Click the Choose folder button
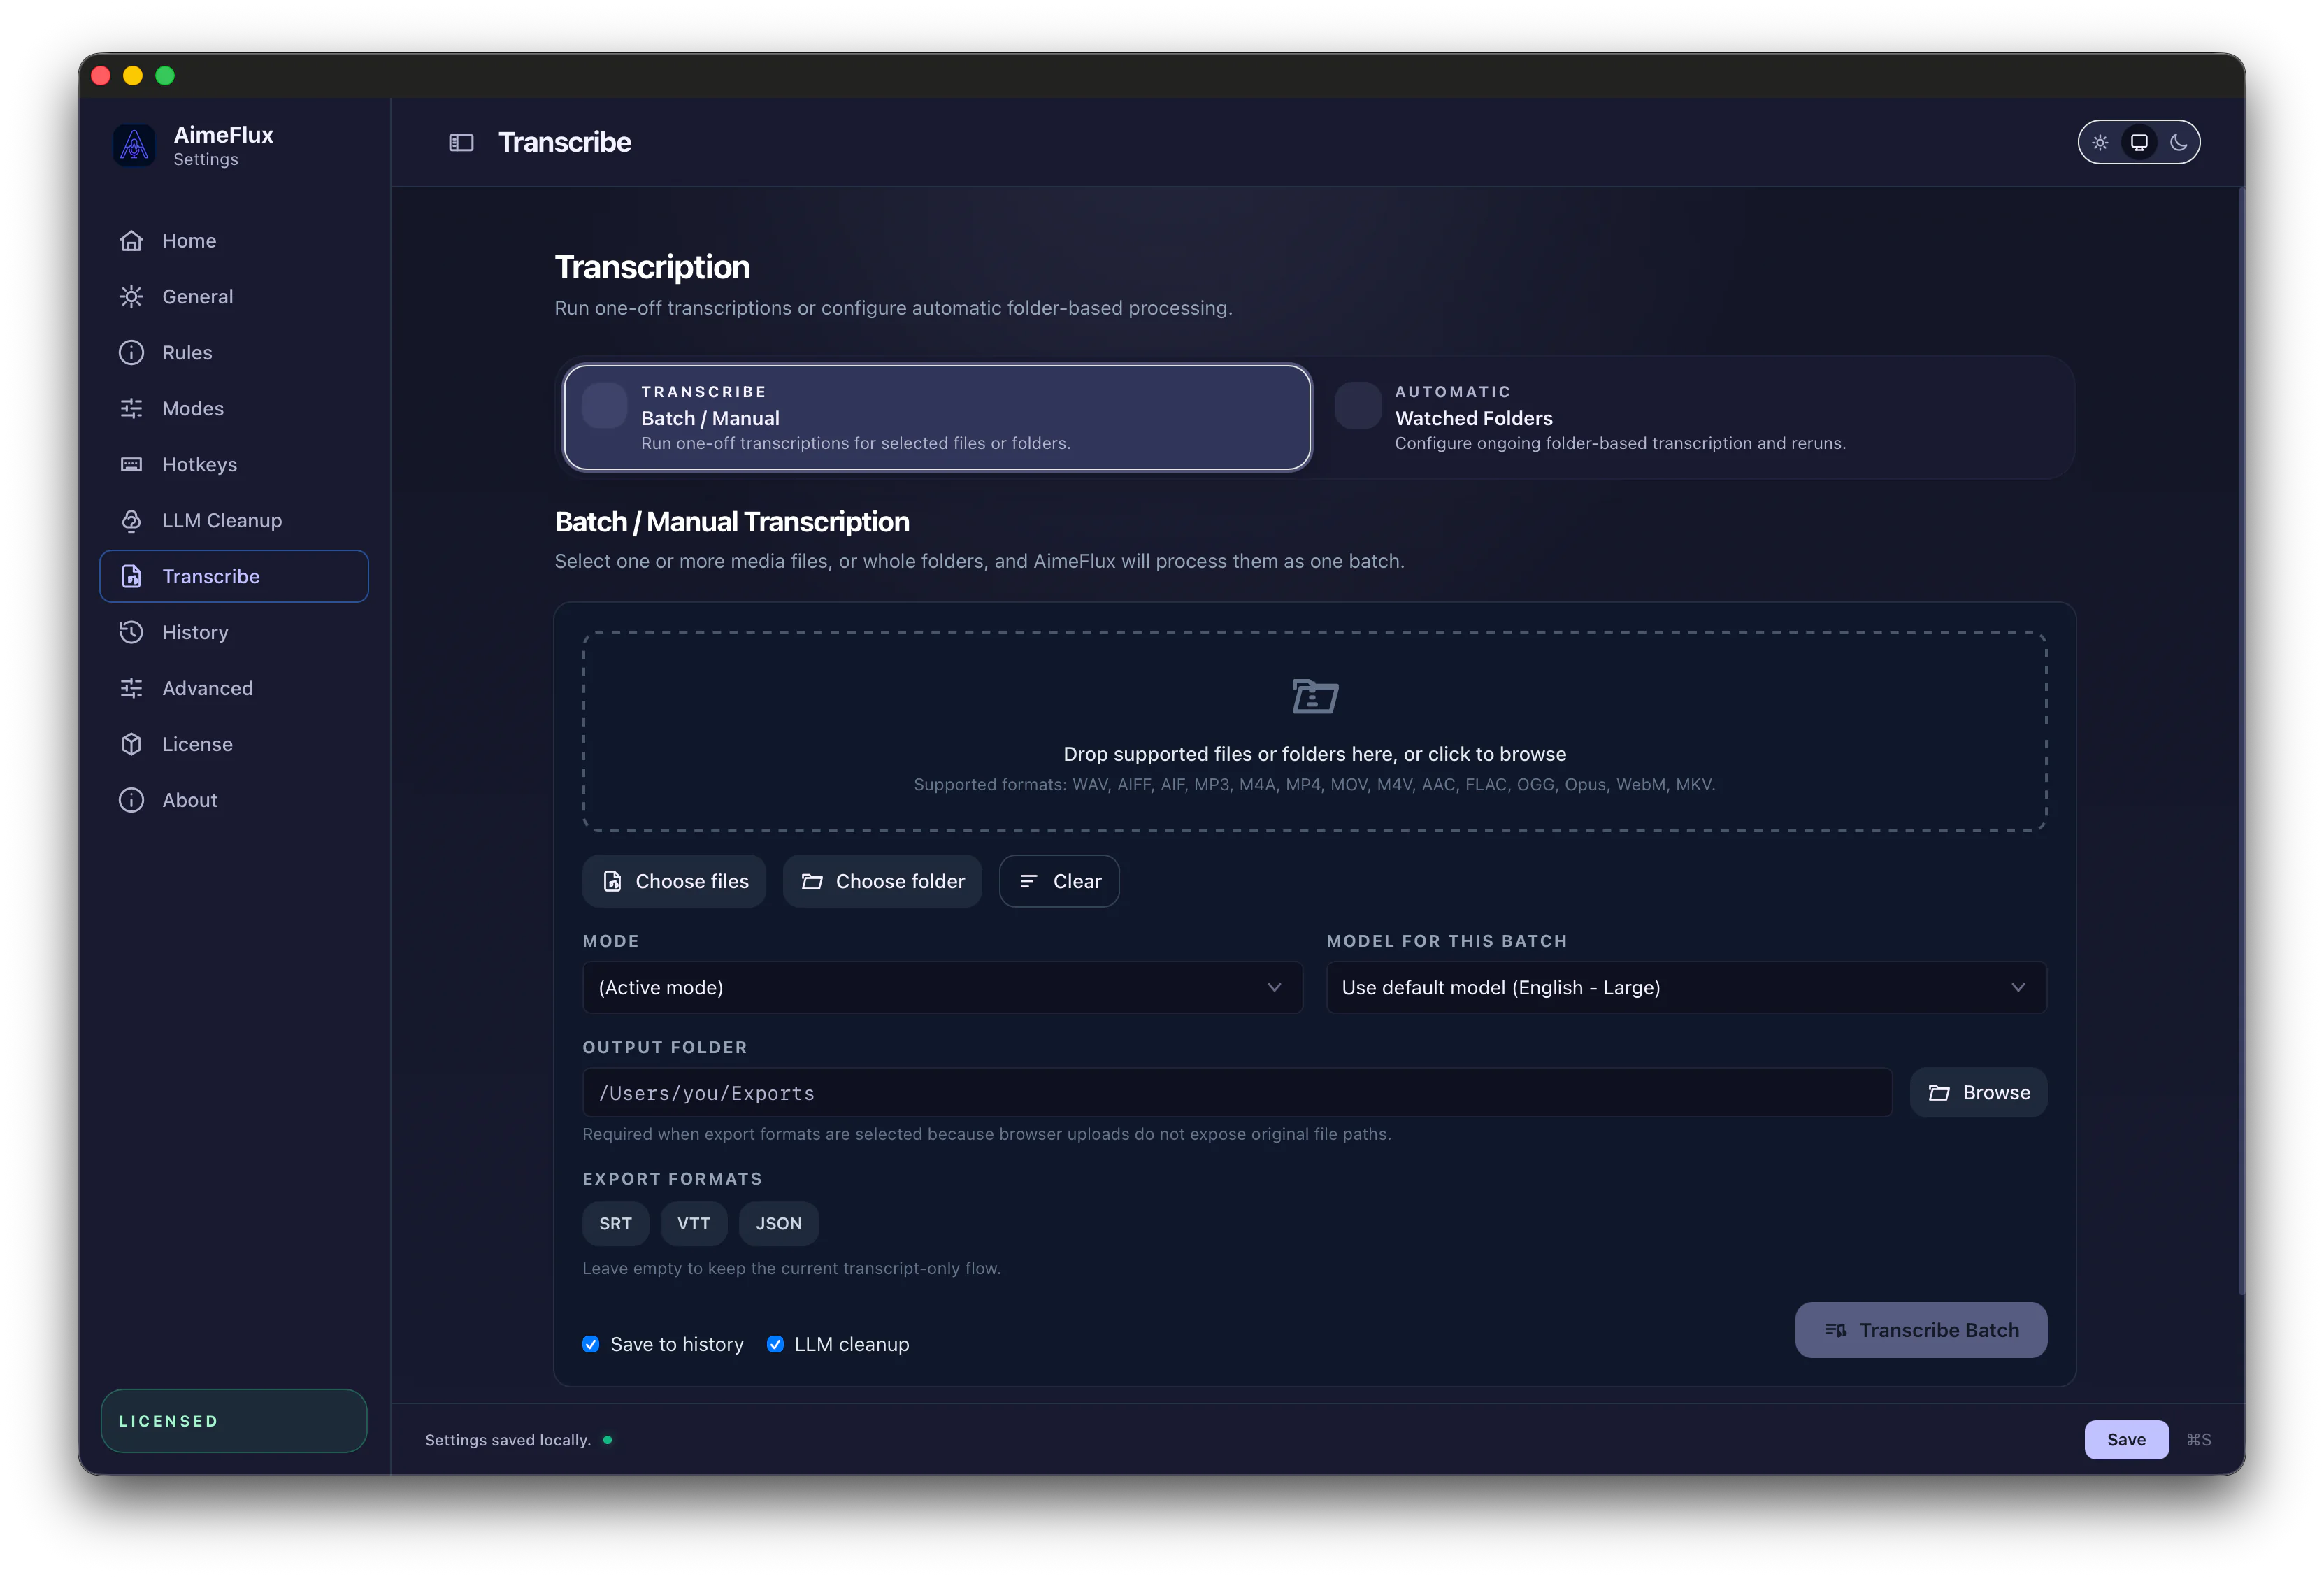Image resolution: width=2324 pixels, height=1579 pixels. pos(882,882)
